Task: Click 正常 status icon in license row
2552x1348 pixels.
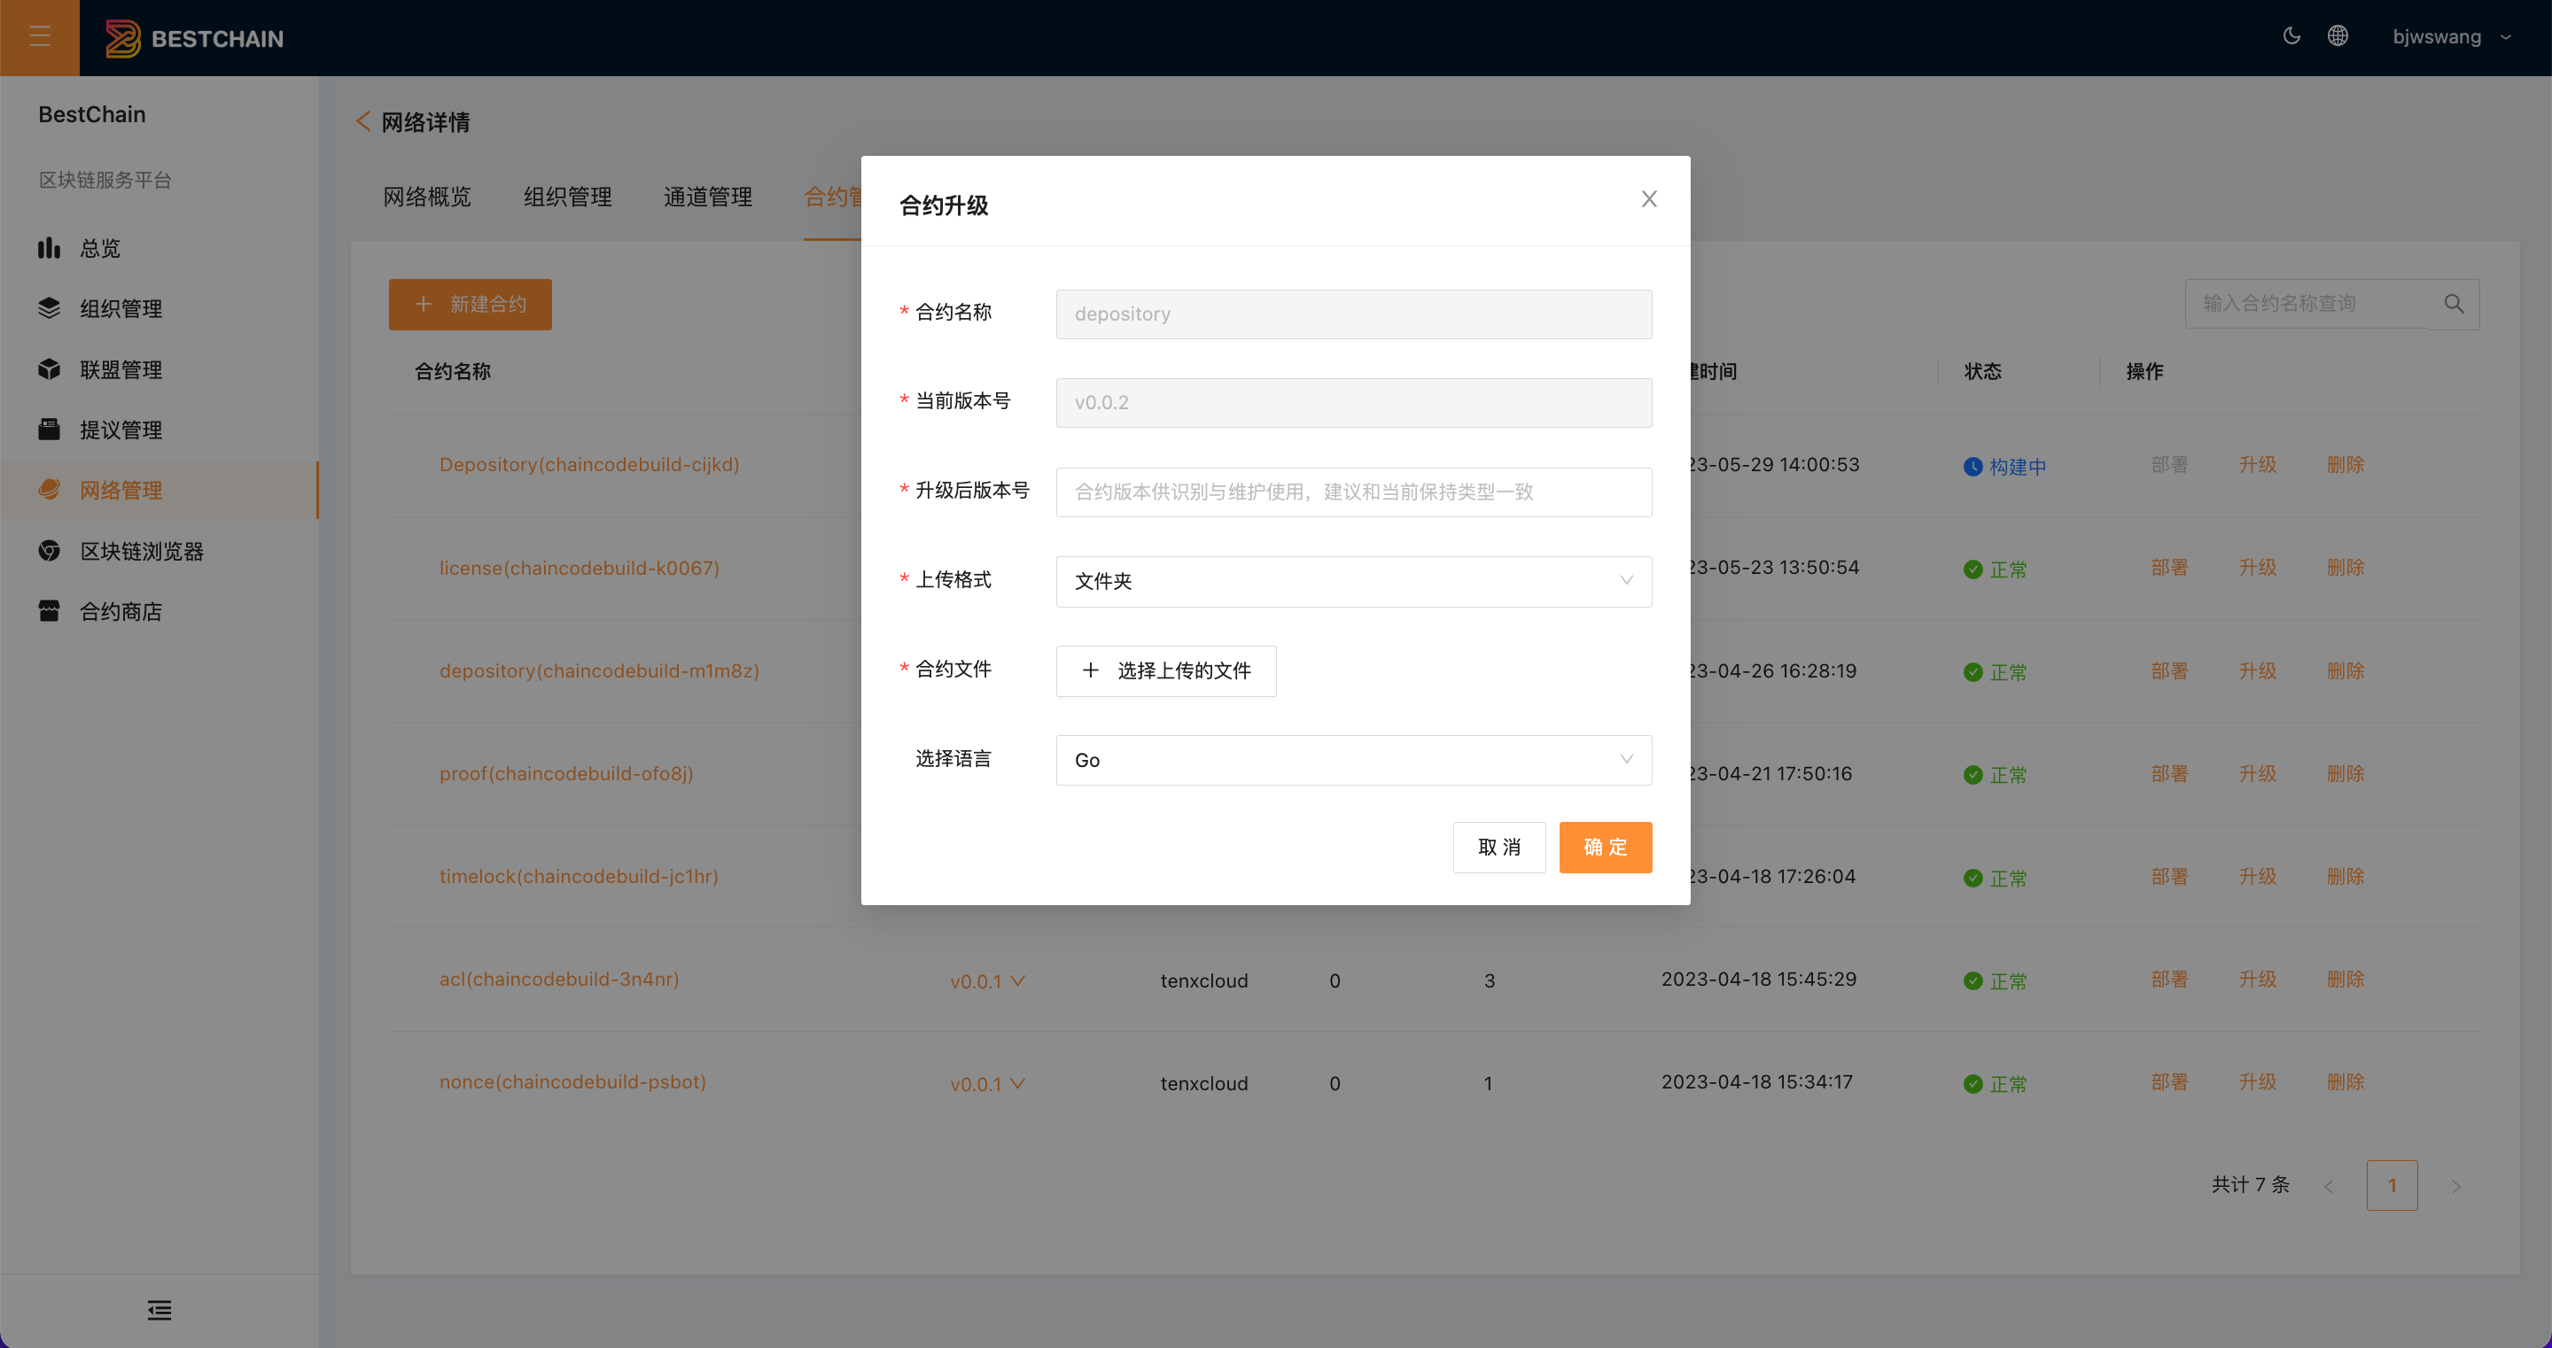Action: pyautogui.click(x=1972, y=569)
